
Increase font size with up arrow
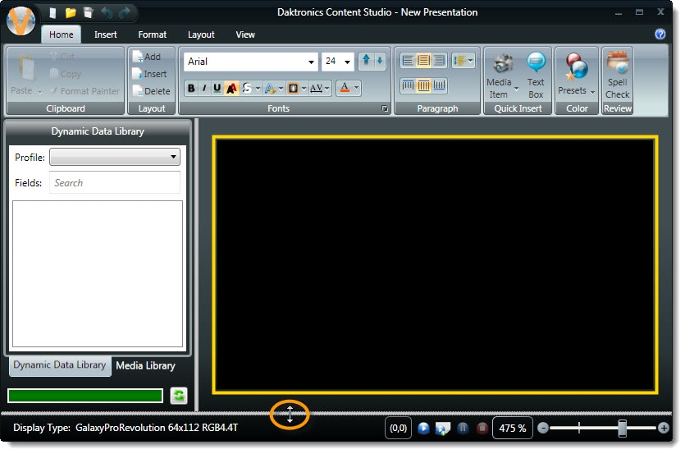[x=366, y=61]
